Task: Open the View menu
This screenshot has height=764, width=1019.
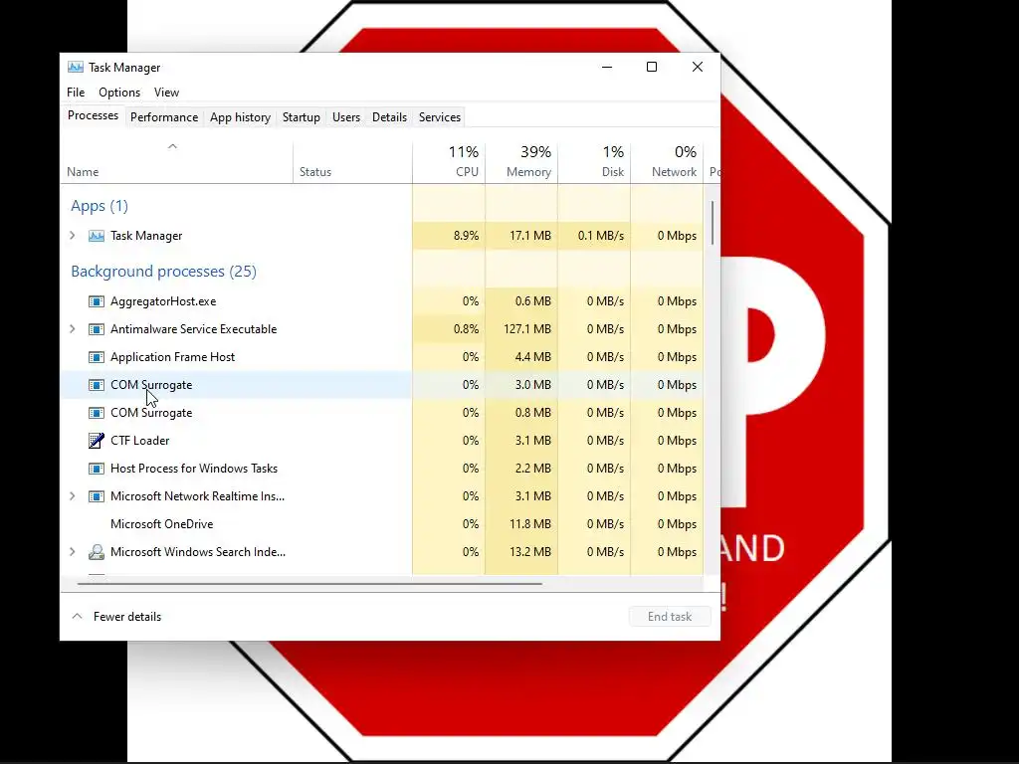Action: (166, 93)
